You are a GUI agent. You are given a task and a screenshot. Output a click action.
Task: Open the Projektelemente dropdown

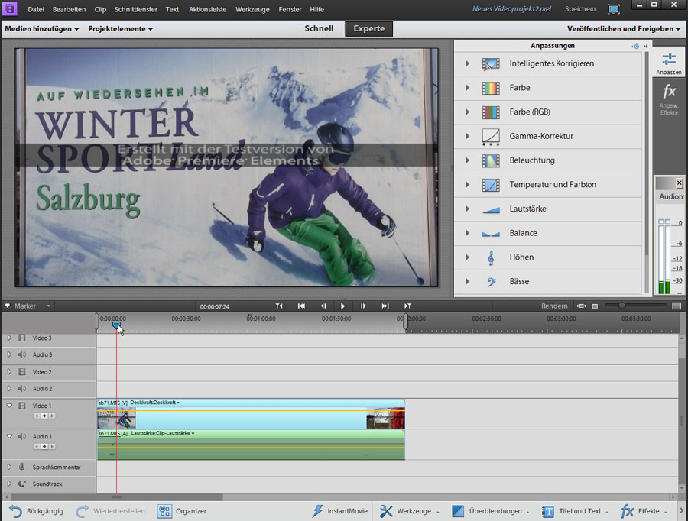tap(120, 29)
